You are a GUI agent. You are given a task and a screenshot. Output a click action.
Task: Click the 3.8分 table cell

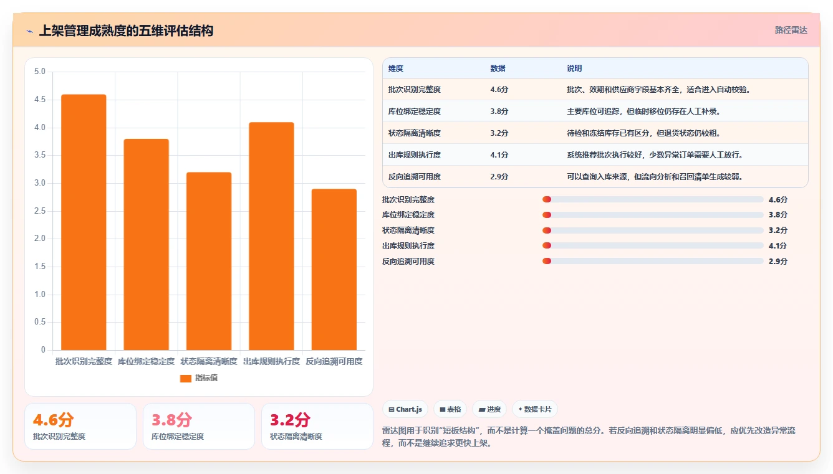pos(499,111)
